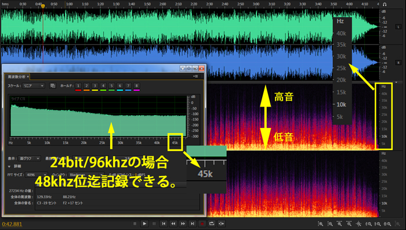Toggle hold button 8 (magenta)
Viewport: 406px width, 230px height.
click(x=136, y=86)
